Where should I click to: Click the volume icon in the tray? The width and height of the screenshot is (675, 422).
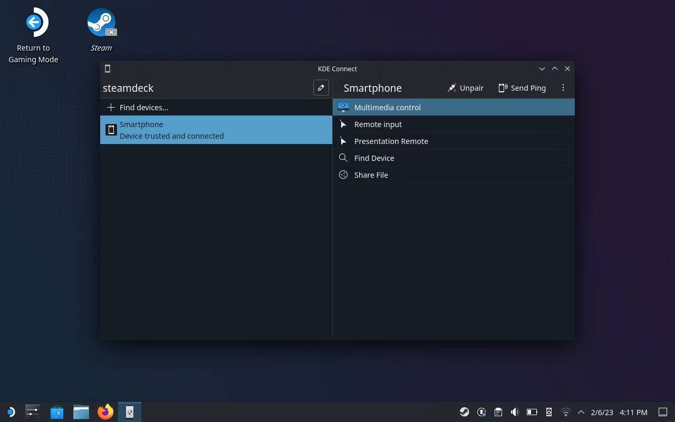coord(515,412)
